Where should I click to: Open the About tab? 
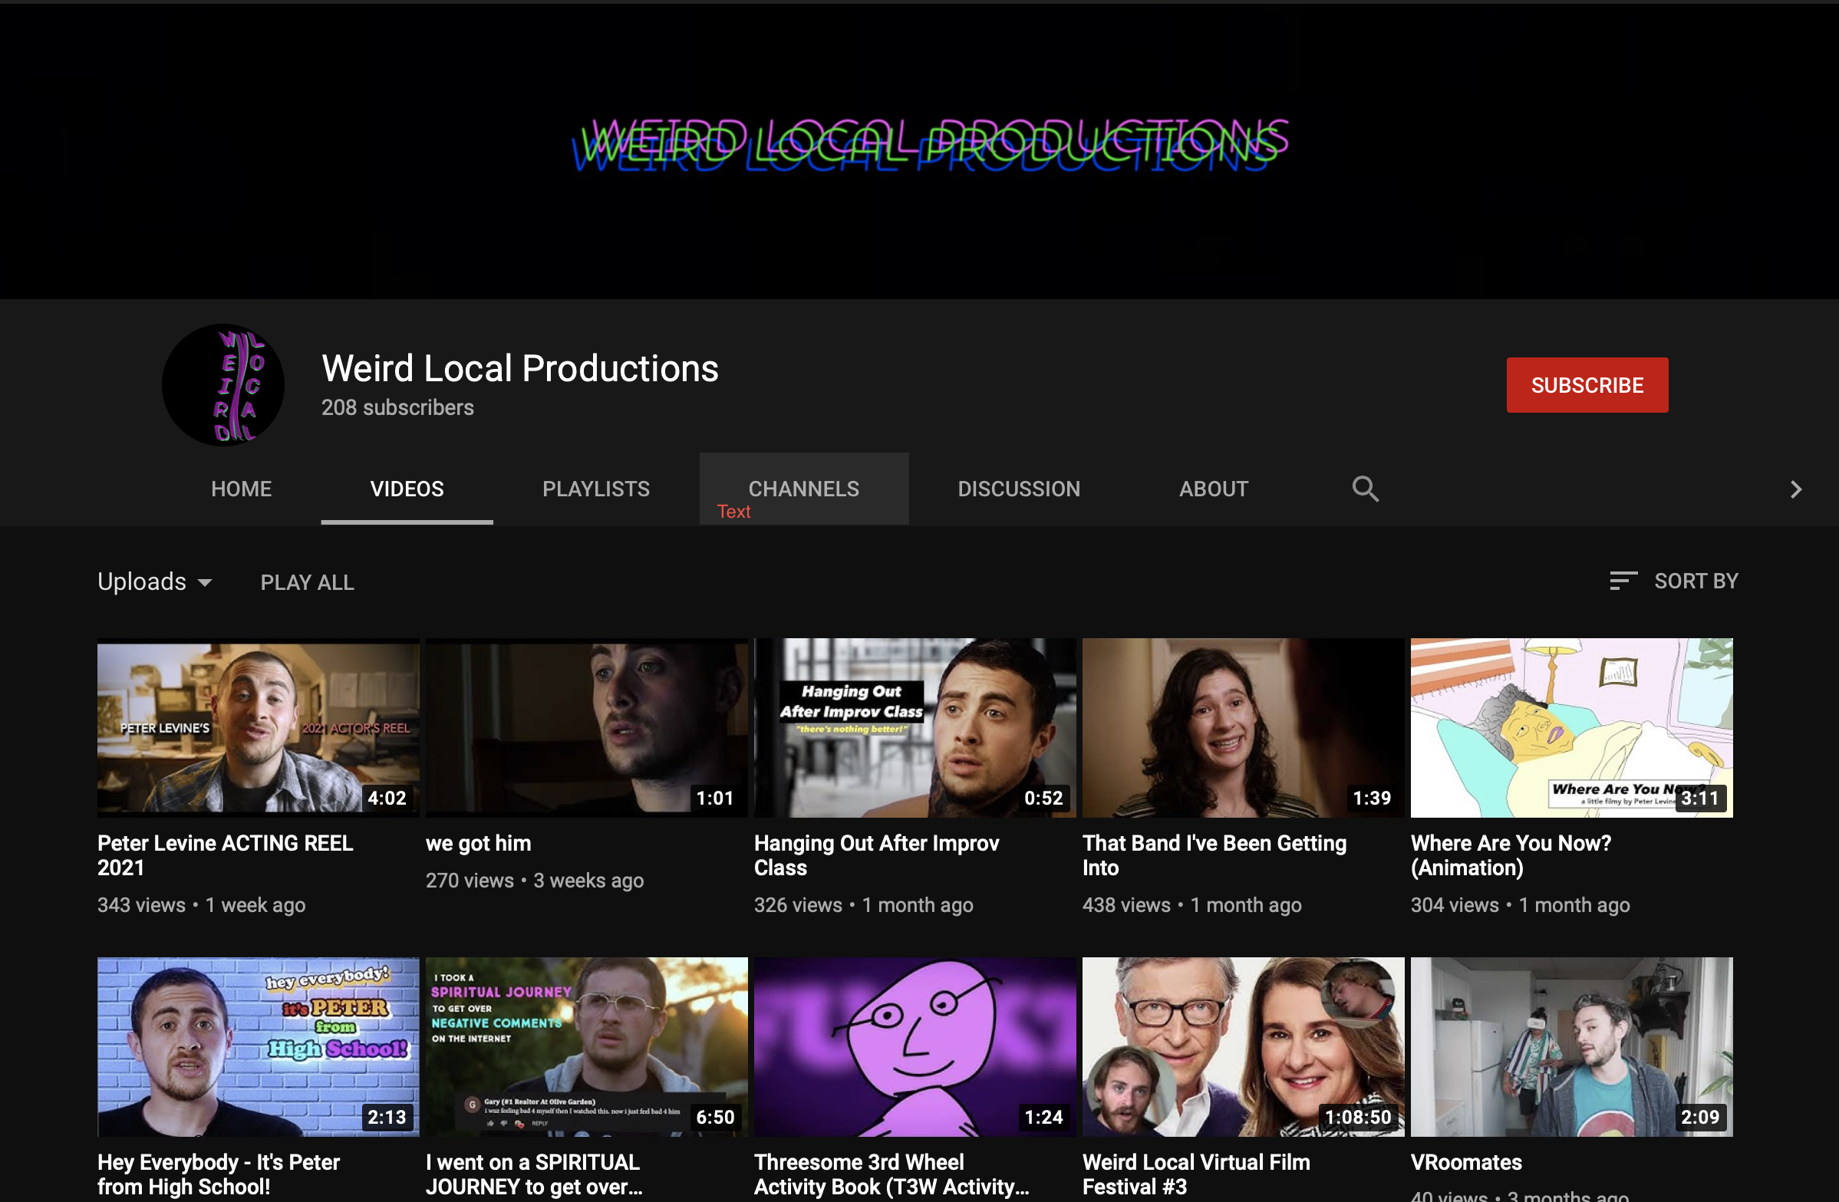1213,488
